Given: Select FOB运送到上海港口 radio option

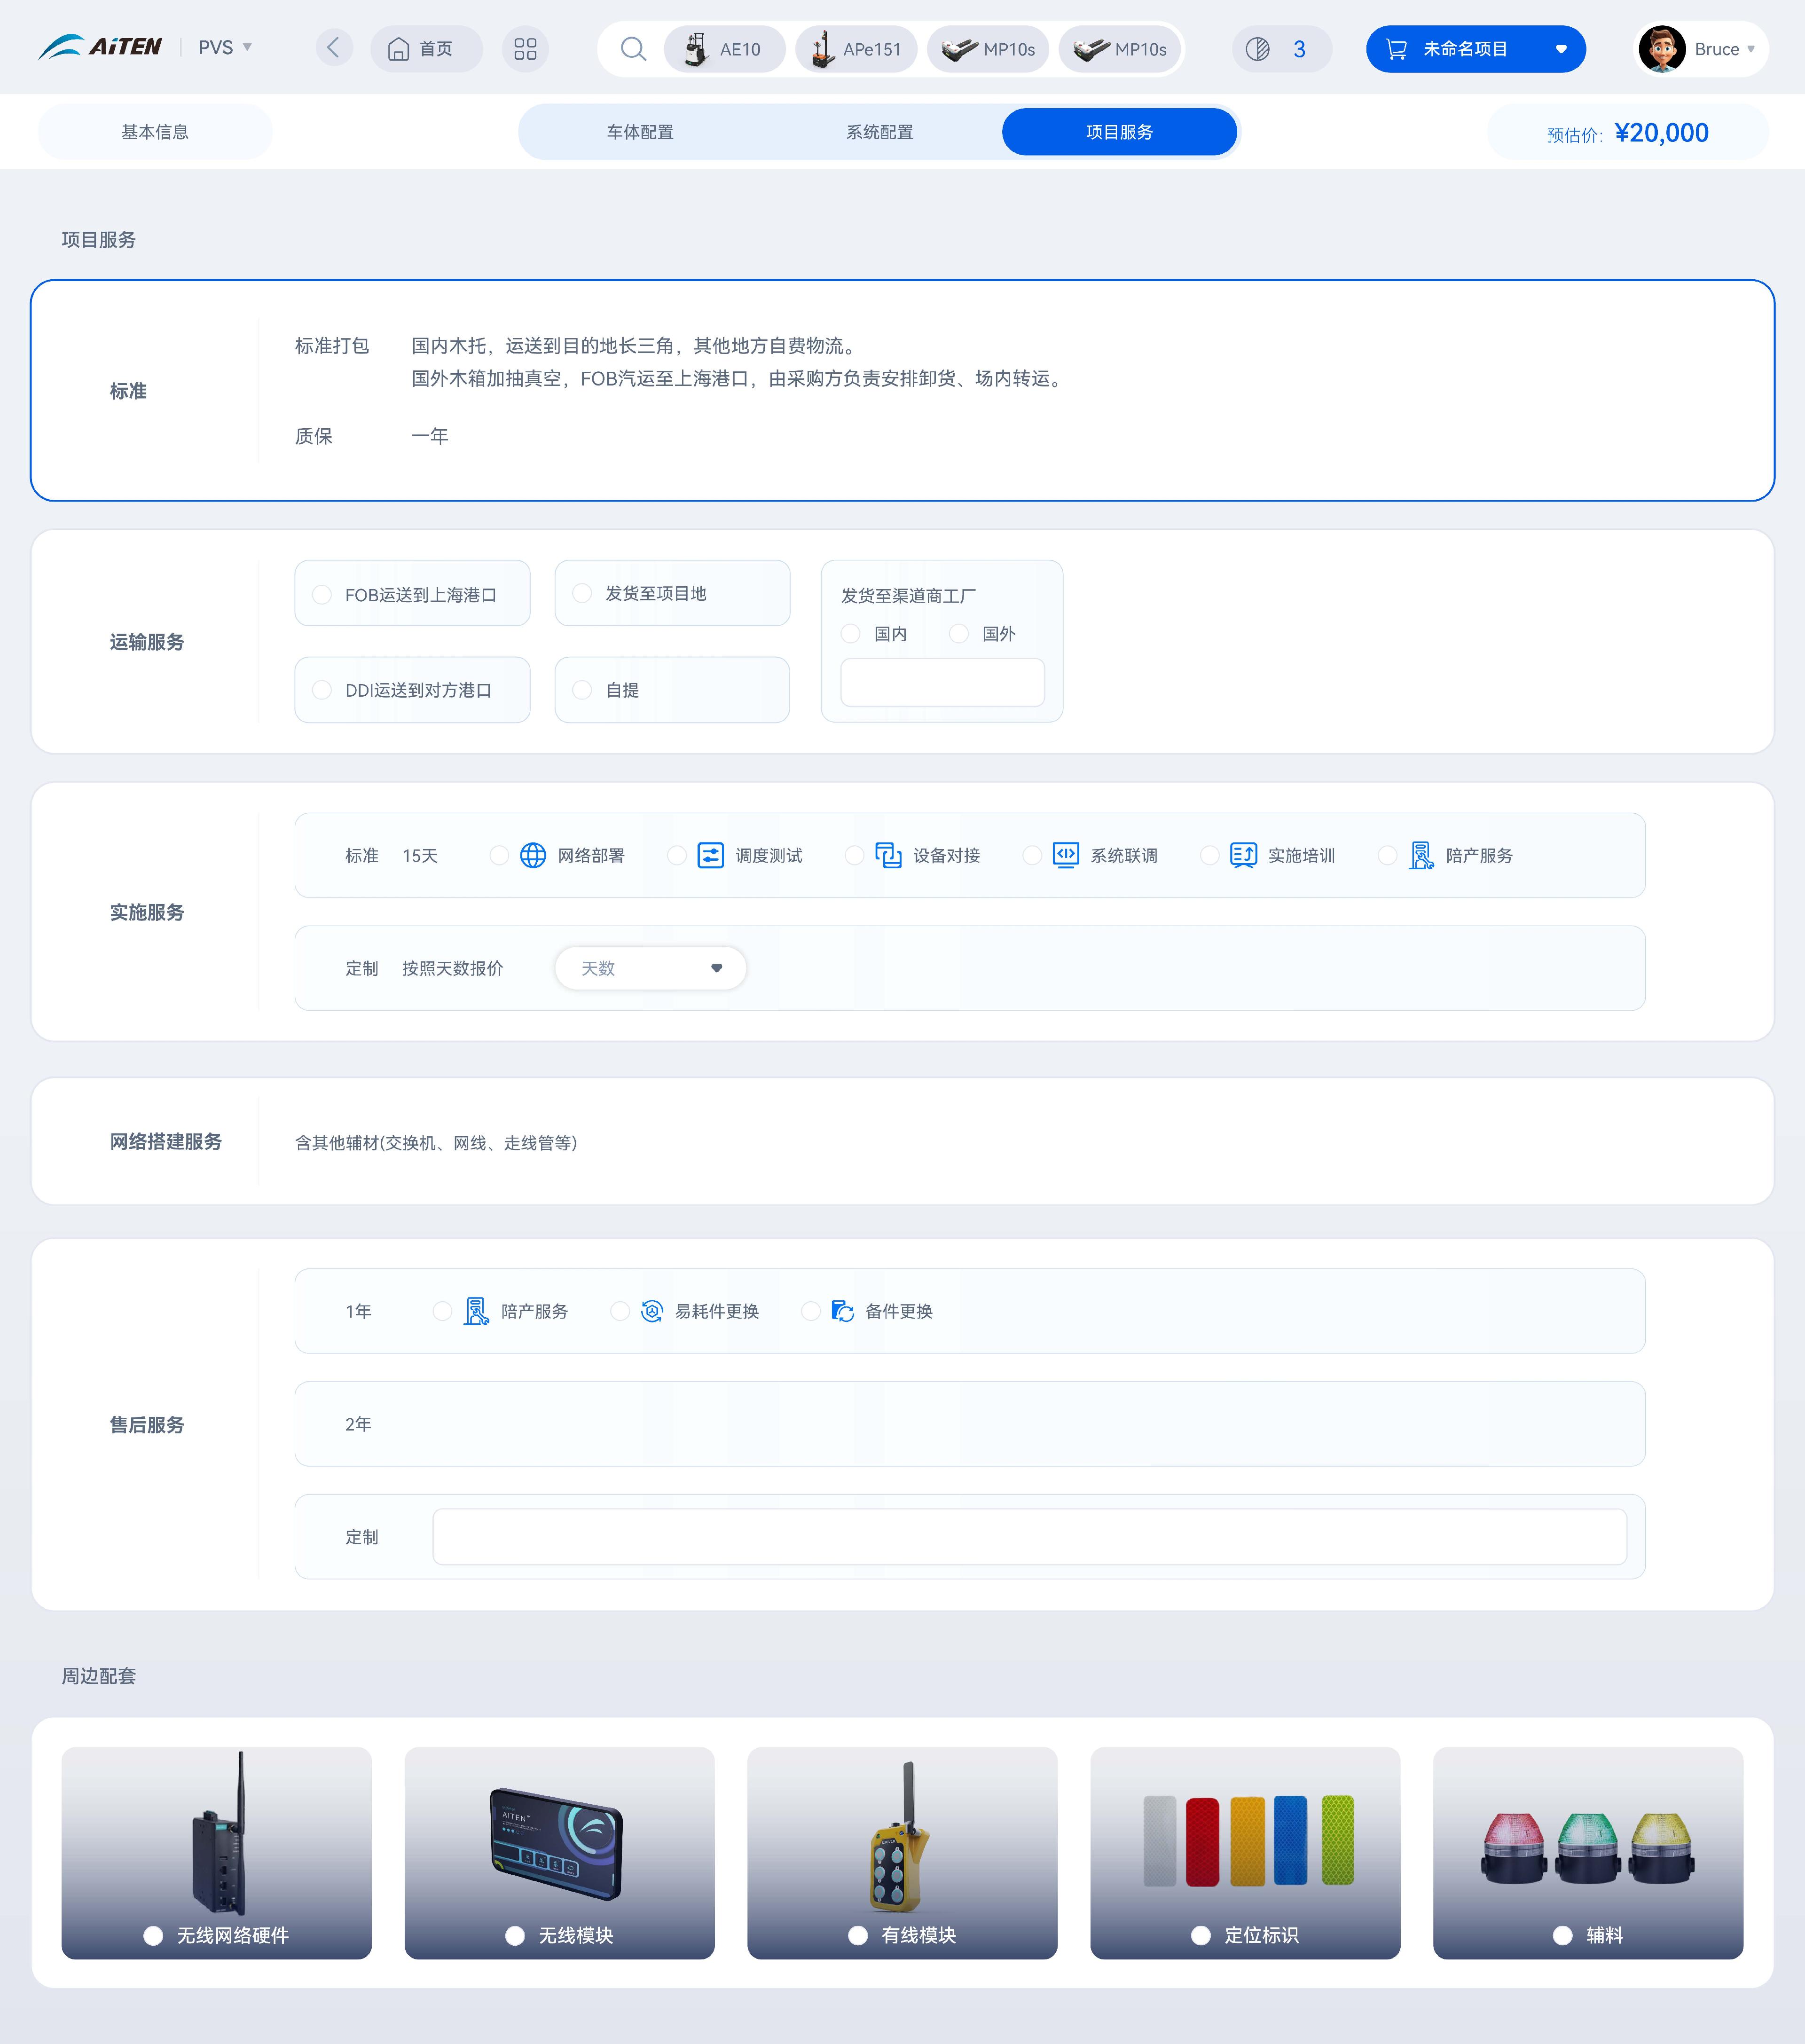Looking at the screenshot, I should coord(322,595).
